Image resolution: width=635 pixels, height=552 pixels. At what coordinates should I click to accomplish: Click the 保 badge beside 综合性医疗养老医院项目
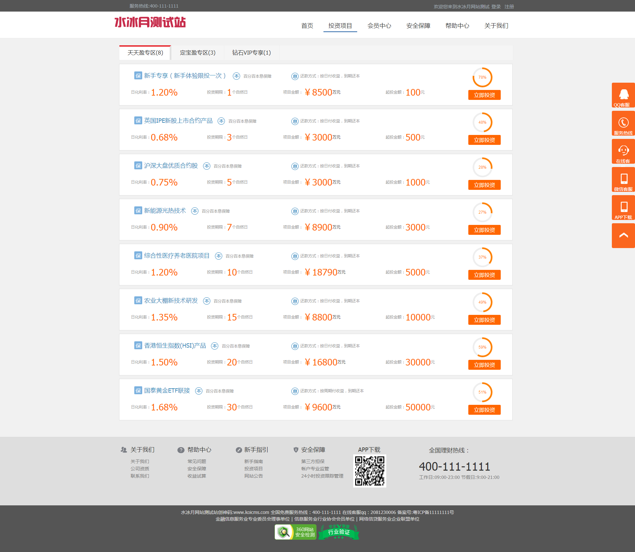pyautogui.click(x=138, y=255)
